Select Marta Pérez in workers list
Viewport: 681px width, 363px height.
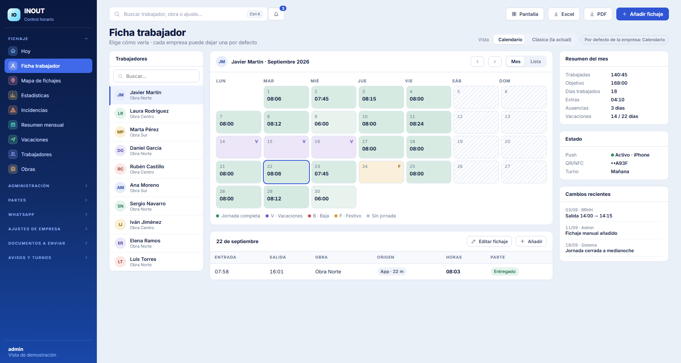point(156,132)
